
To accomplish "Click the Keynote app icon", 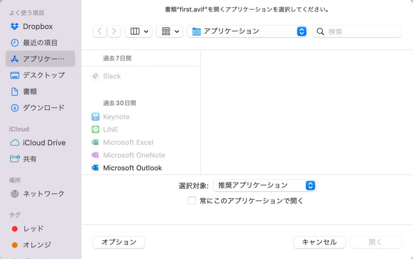I will click(x=95, y=117).
